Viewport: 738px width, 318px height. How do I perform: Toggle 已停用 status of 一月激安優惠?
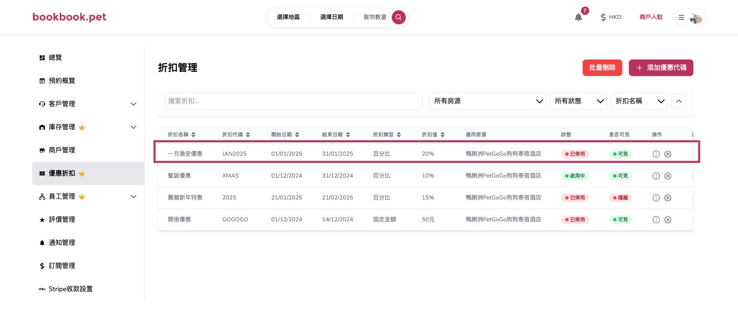575,154
